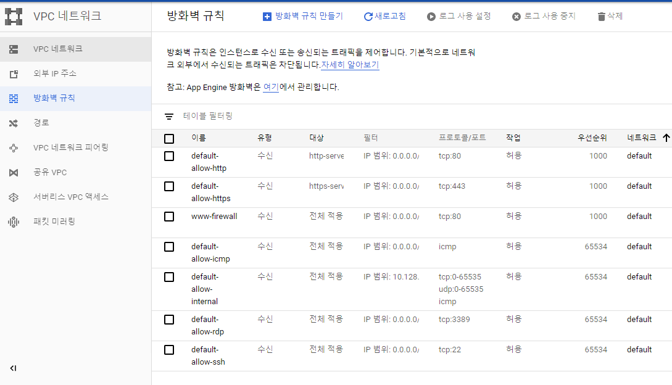Tick the default-allow-ssh rule checkbox
672x385 pixels.
click(x=169, y=350)
